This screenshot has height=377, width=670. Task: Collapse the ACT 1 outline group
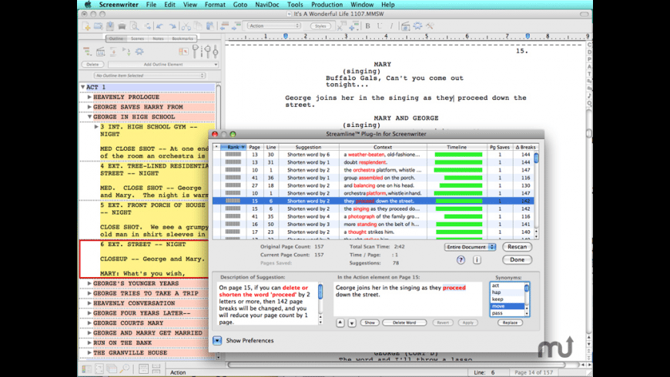(x=83, y=87)
